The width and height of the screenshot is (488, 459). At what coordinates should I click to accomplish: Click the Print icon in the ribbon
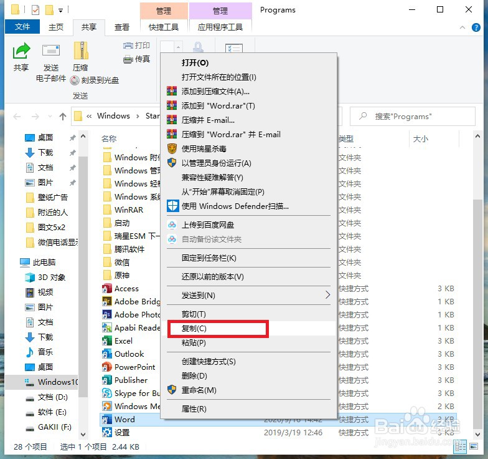(x=128, y=46)
